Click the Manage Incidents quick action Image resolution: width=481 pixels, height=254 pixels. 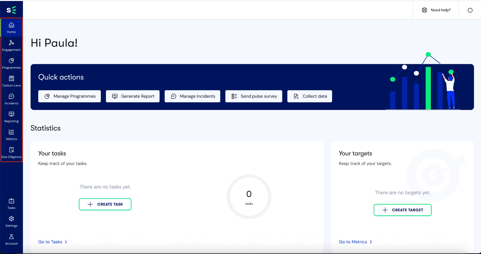[x=192, y=96]
